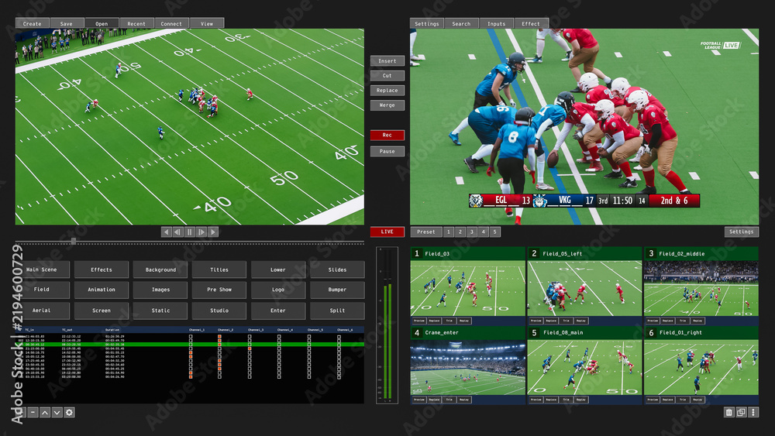Open the Save menu
The height and width of the screenshot is (436, 775).
[66, 23]
